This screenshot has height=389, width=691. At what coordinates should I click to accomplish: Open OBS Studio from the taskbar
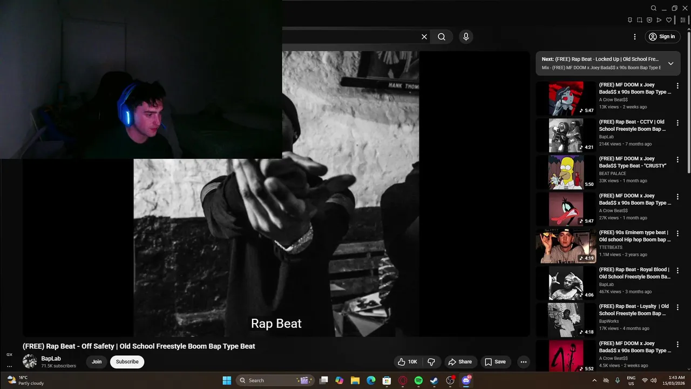point(450,380)
